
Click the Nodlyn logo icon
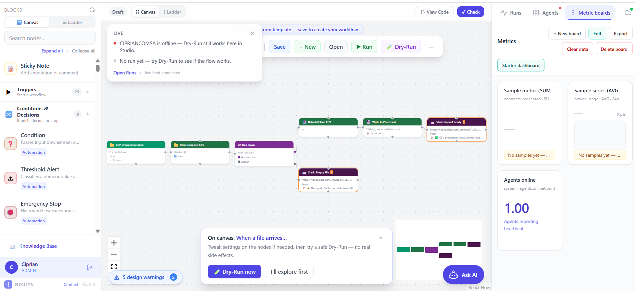[9, 284]
